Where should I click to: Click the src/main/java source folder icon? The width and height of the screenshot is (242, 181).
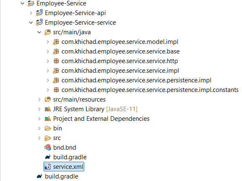pos(48,32)
